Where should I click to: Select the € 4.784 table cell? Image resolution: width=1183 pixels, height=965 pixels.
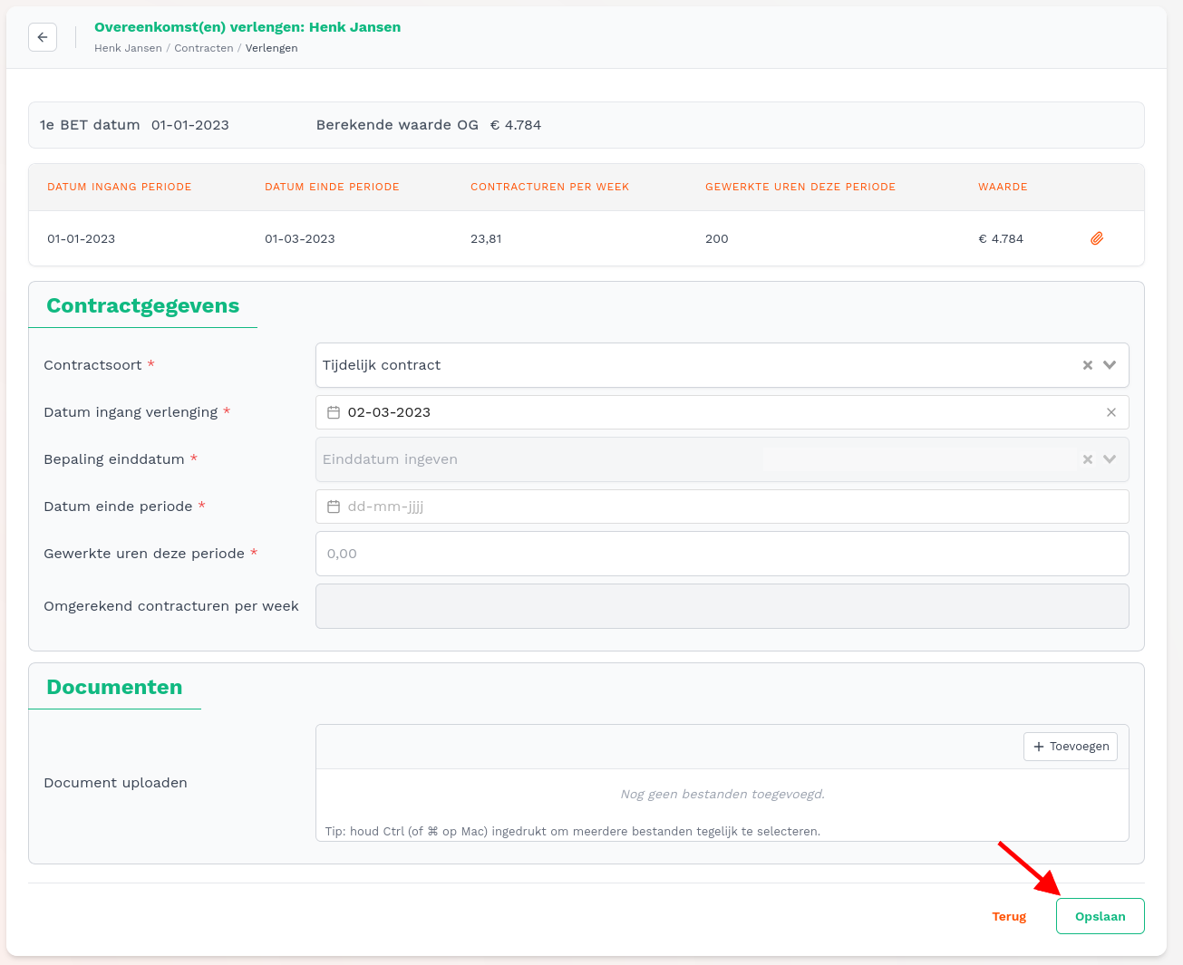click(1001, 238)
